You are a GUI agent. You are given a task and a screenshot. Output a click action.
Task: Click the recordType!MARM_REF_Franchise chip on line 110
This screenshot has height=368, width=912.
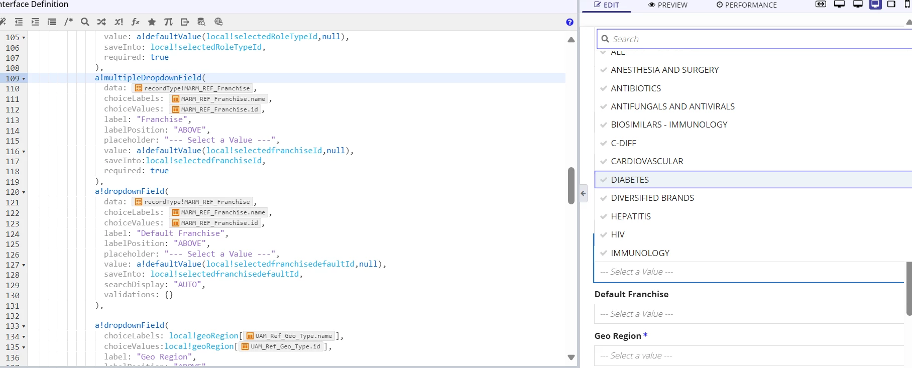[x=193, y=88]
